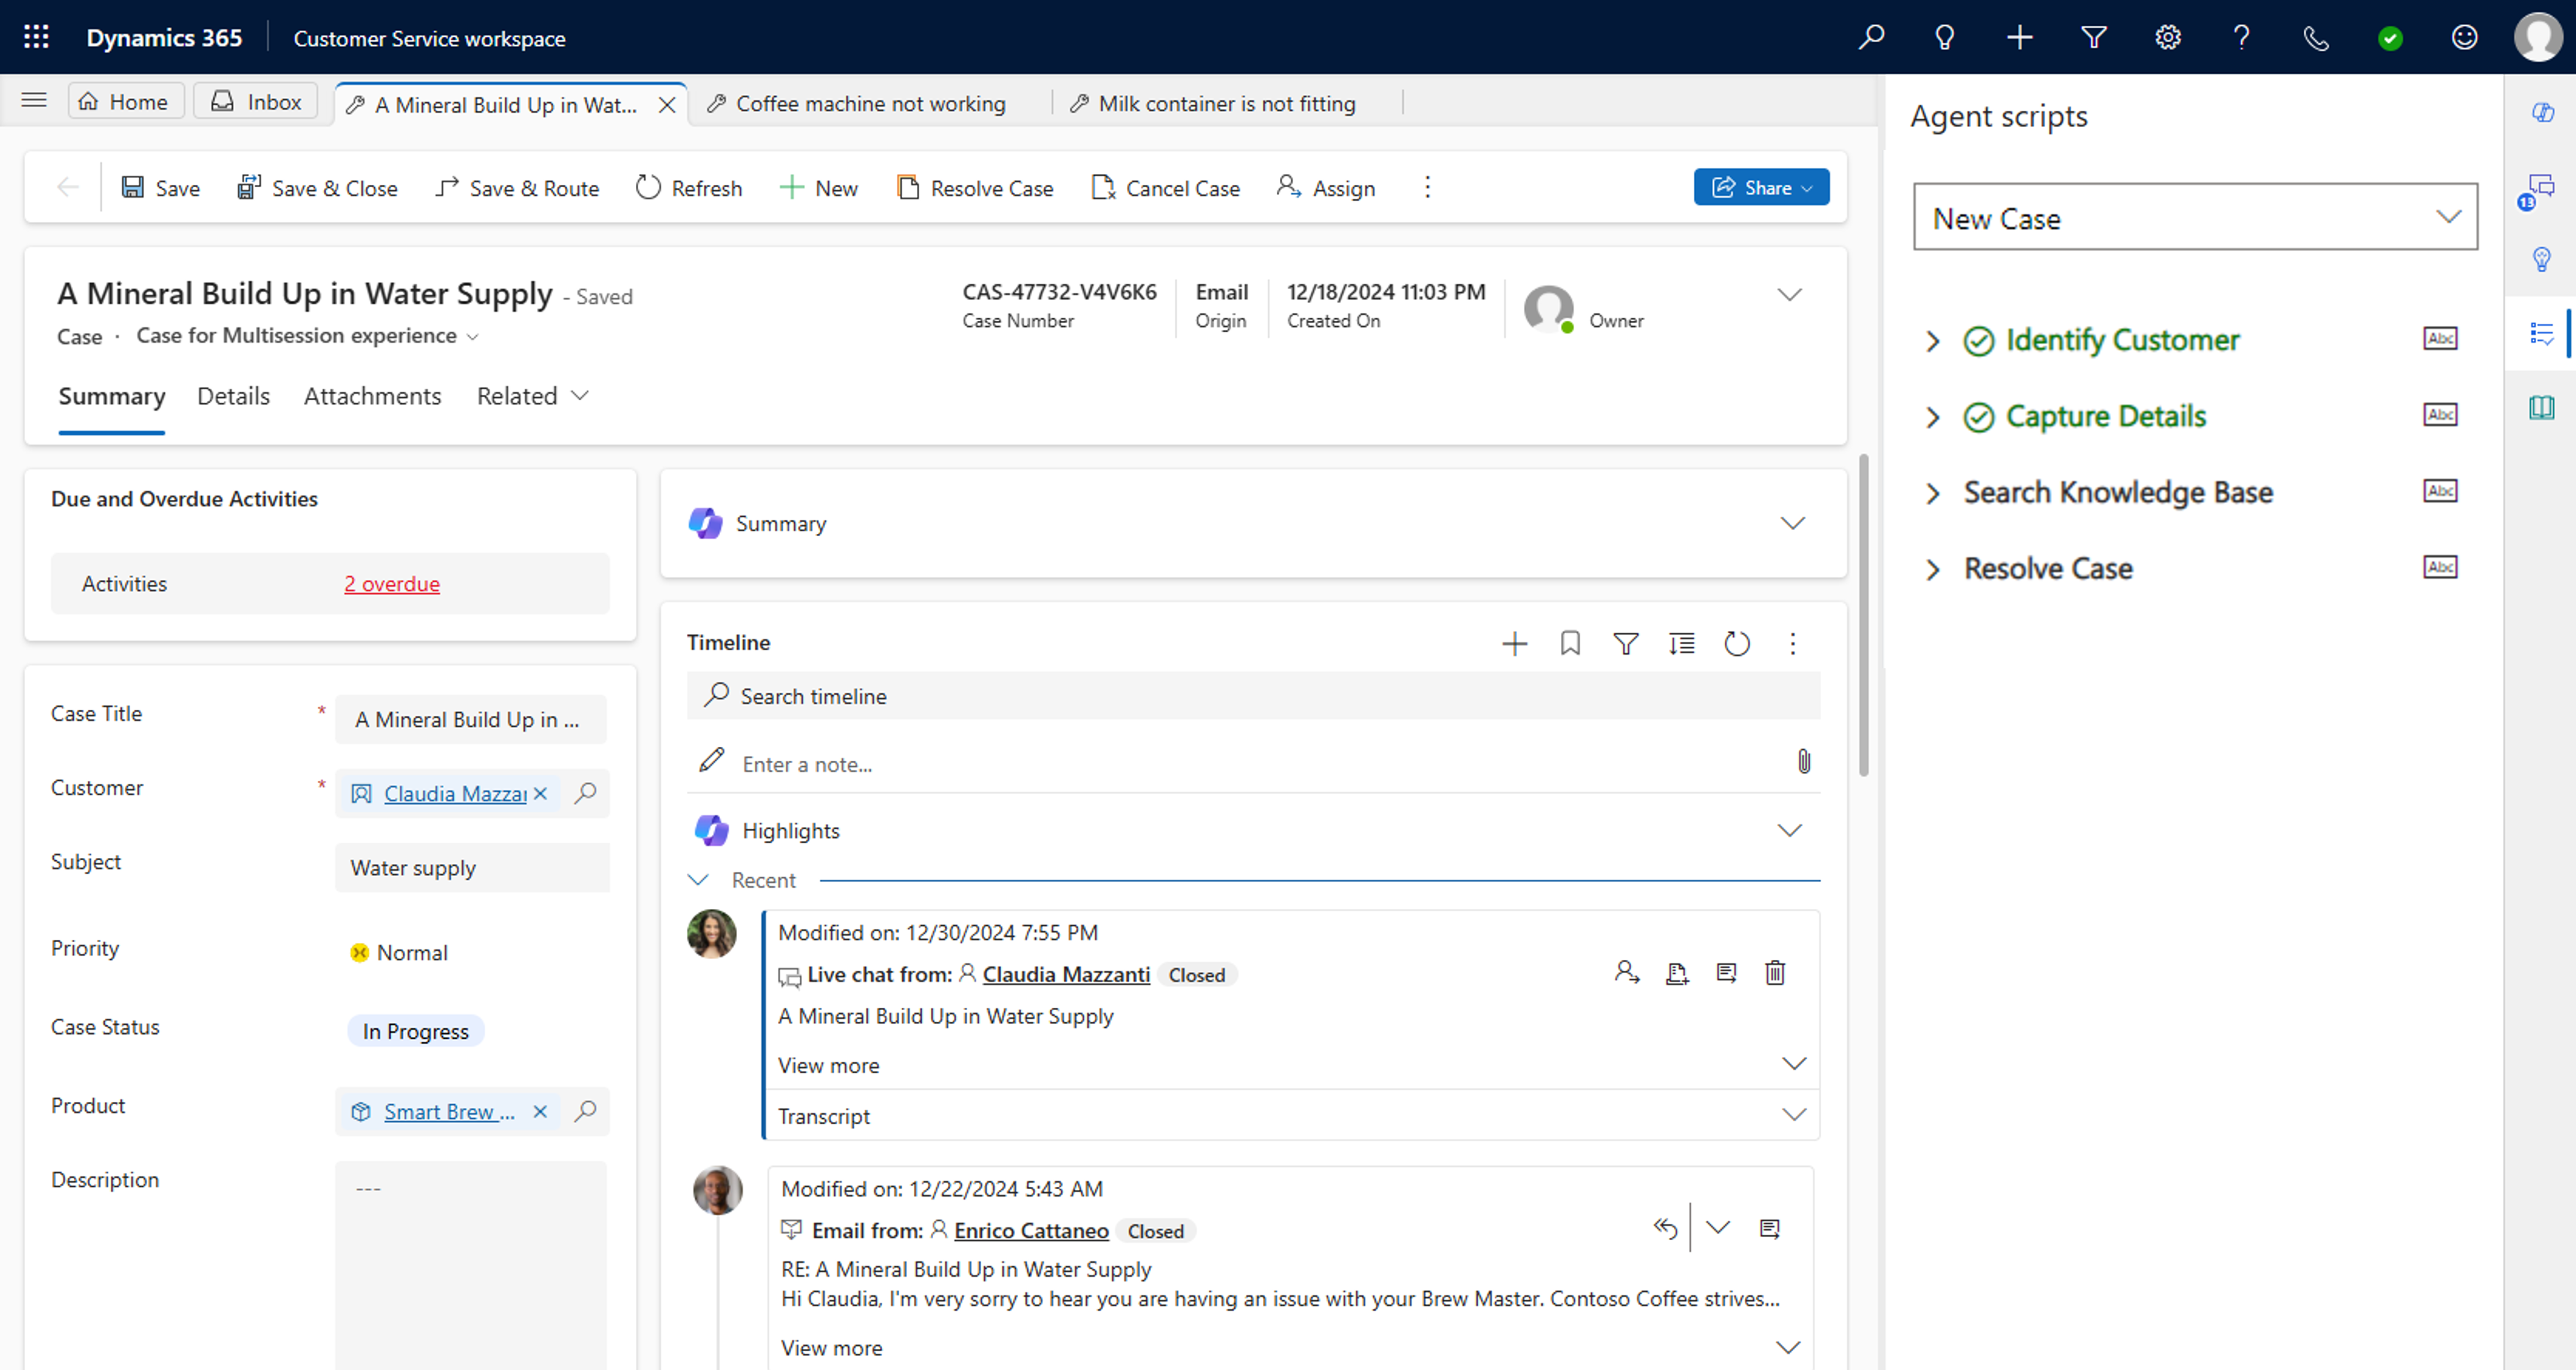The image size is (2576, 1370).
Task: Assign the live chat record icon
Action: pyautogui.click(x=1627, y=972)
